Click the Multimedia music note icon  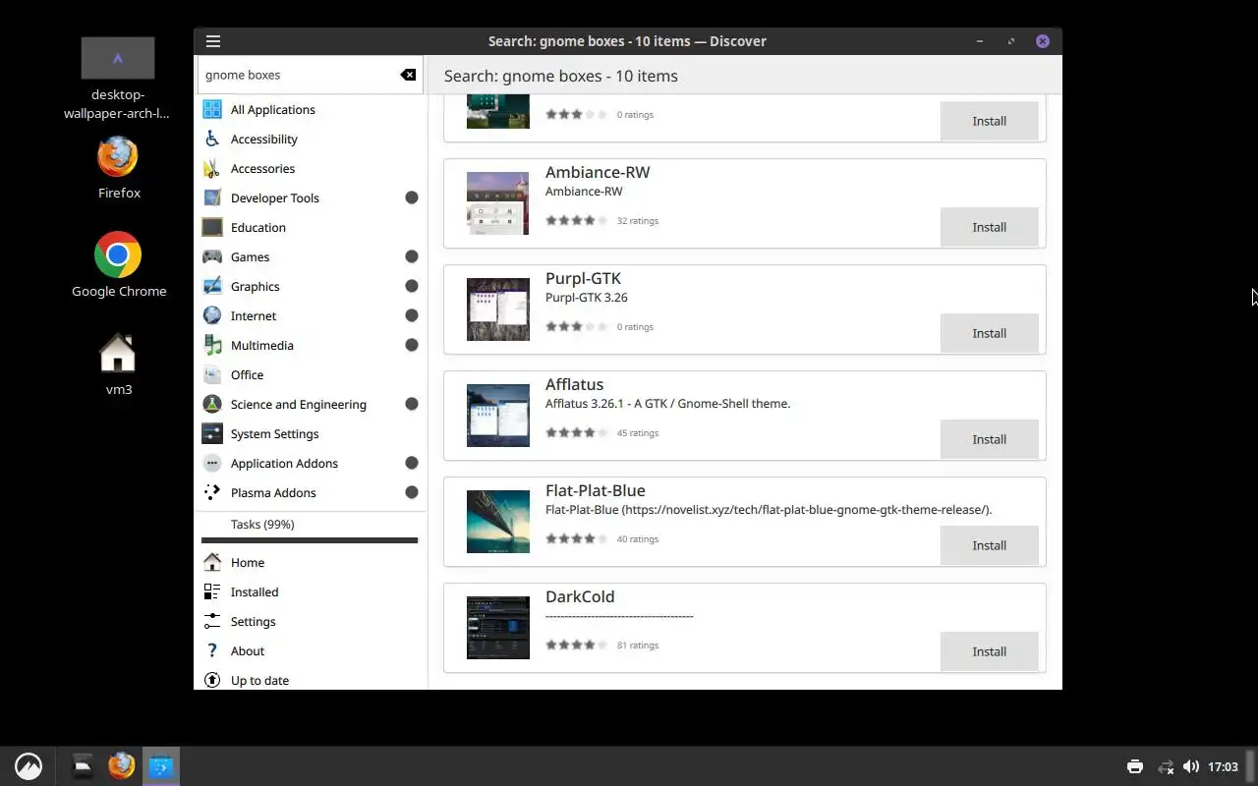pos(212,345)
